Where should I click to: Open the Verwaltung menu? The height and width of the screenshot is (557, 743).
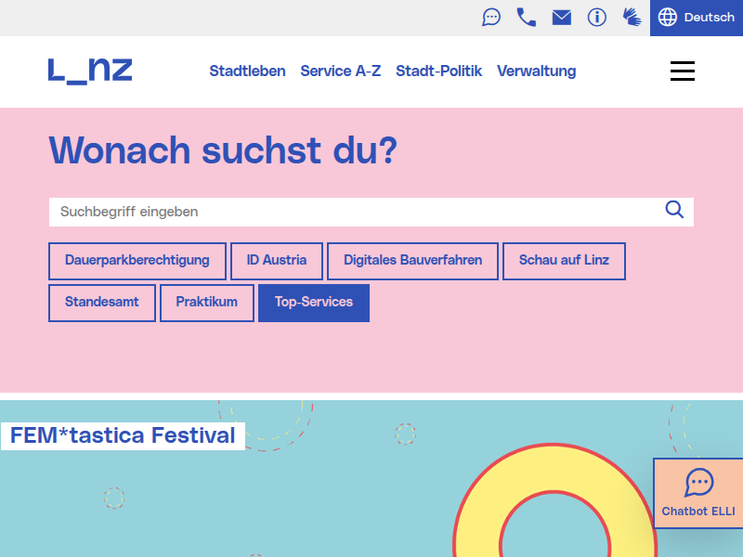point(537,71)
